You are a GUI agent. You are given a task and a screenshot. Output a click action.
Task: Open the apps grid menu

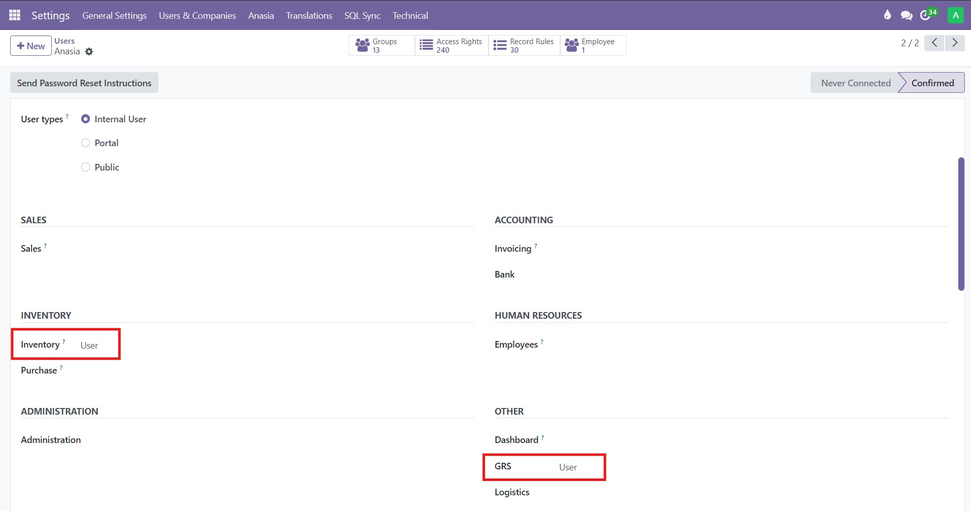14,15
